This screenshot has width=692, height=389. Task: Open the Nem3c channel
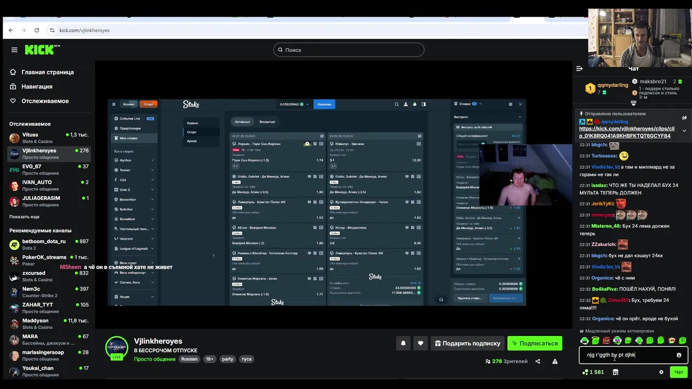(49, 292)
